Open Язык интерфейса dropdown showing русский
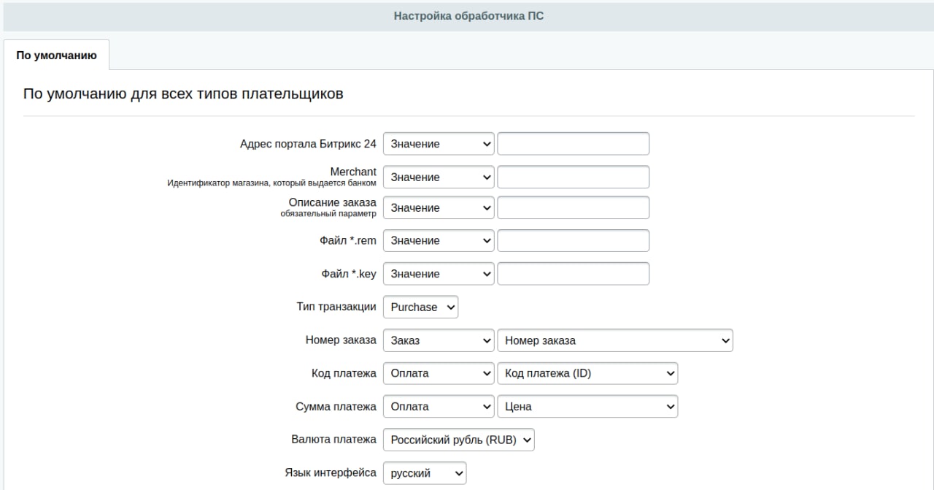Image resolution: width=934 pixels, height=490 pixels. point(425,473)
